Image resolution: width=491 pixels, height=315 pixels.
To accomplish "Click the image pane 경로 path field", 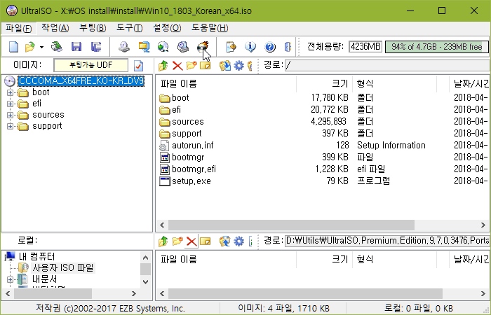I will 386,65.
